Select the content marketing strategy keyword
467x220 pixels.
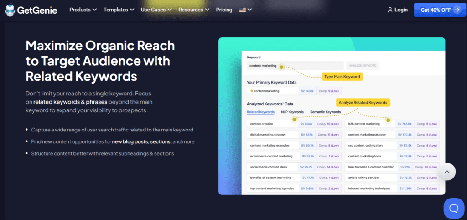tap(392, 135)
